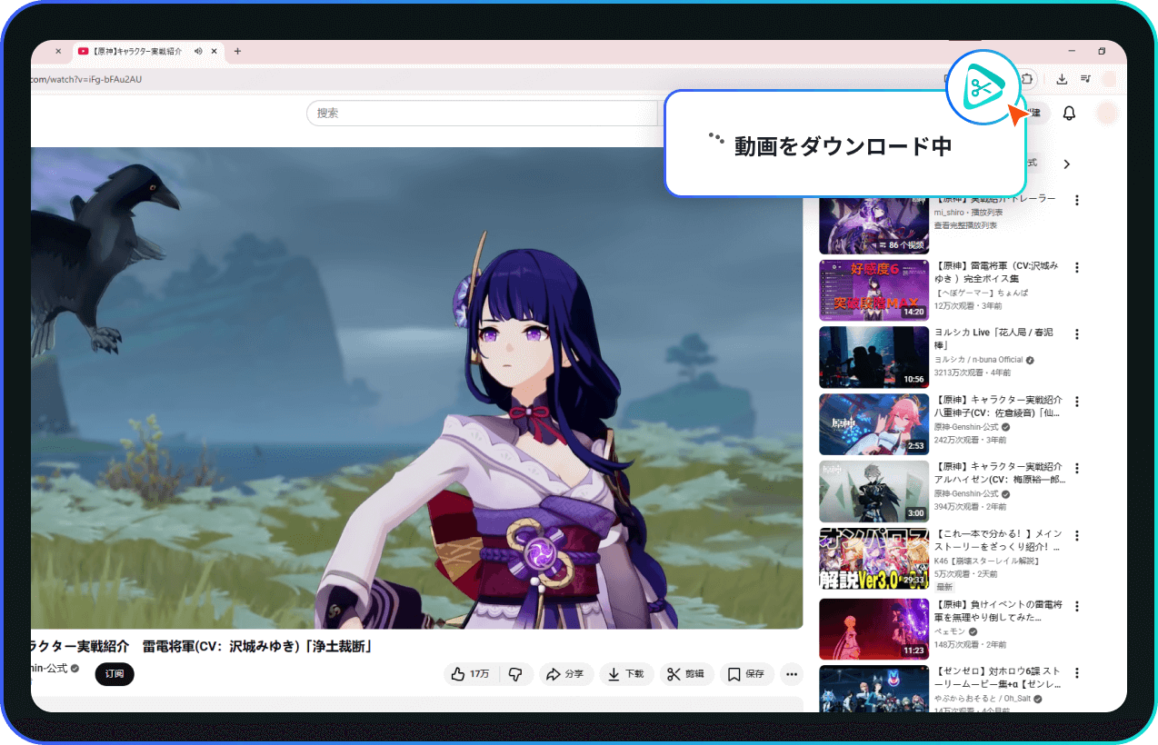Mute the tab via speaker icon
The width and height of the screenshot is (1158, 745).
tap(198, 52)
